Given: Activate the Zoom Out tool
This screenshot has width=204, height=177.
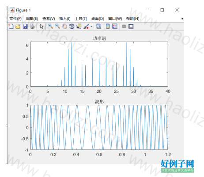Looking at the screenshot, I should tap(57, 27).
